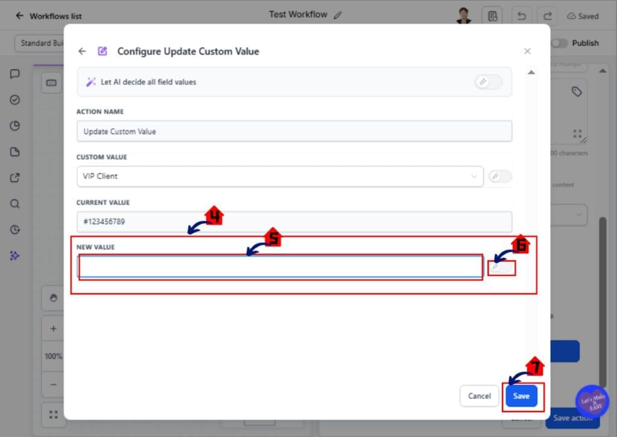617x437 pixels.
Task: Open the VIP Client custom value dropdown
Action: 280,176
